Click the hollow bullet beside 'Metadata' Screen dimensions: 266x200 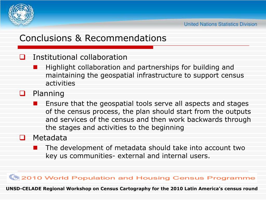click(22, 137)
